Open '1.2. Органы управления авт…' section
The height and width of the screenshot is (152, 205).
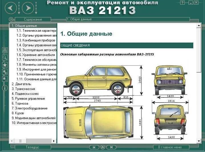tap(36, 35)
